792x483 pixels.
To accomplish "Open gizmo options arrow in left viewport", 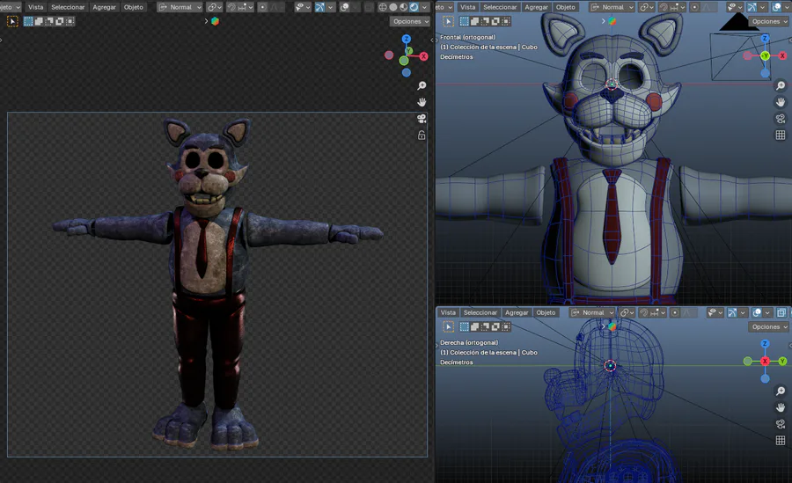I will coord(330,7).
